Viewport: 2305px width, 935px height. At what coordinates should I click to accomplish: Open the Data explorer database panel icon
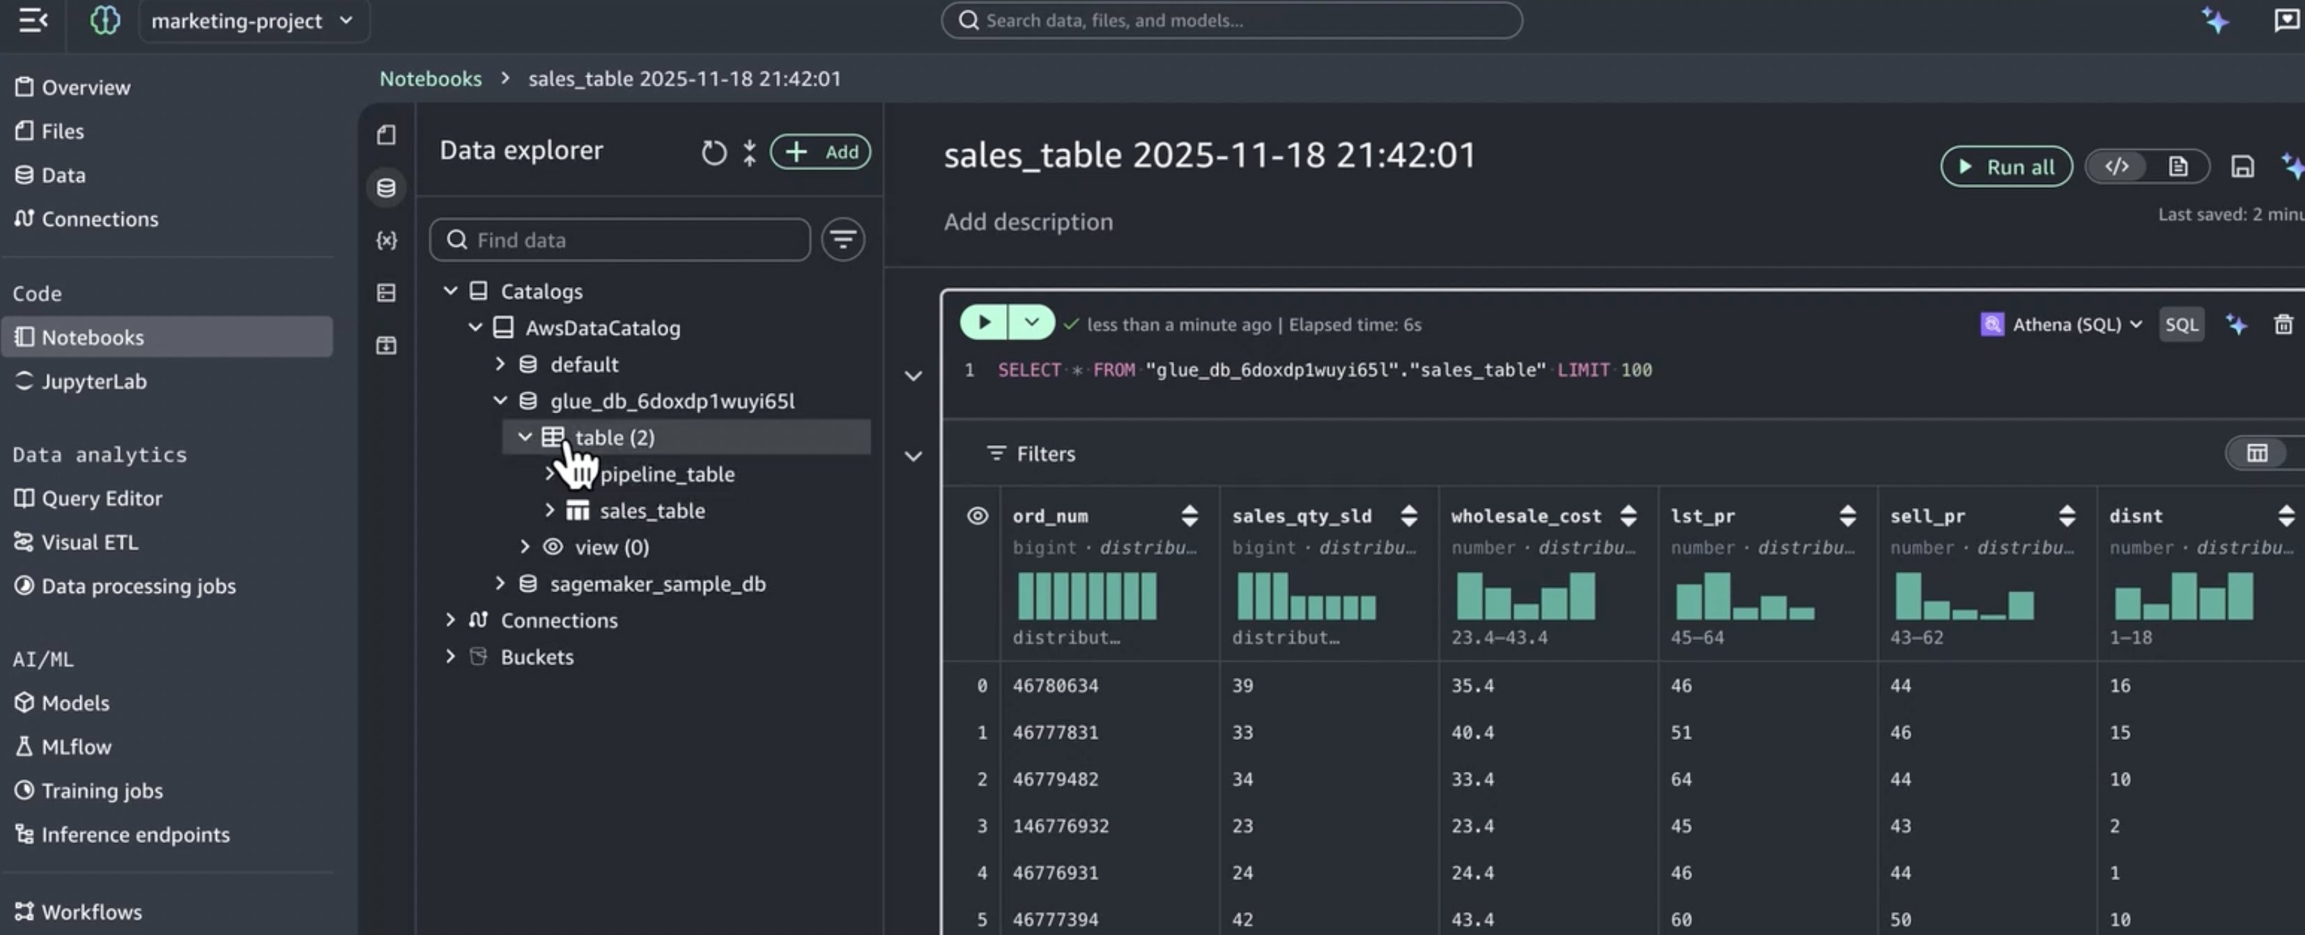pyautogui.click(x=385, y=188)
